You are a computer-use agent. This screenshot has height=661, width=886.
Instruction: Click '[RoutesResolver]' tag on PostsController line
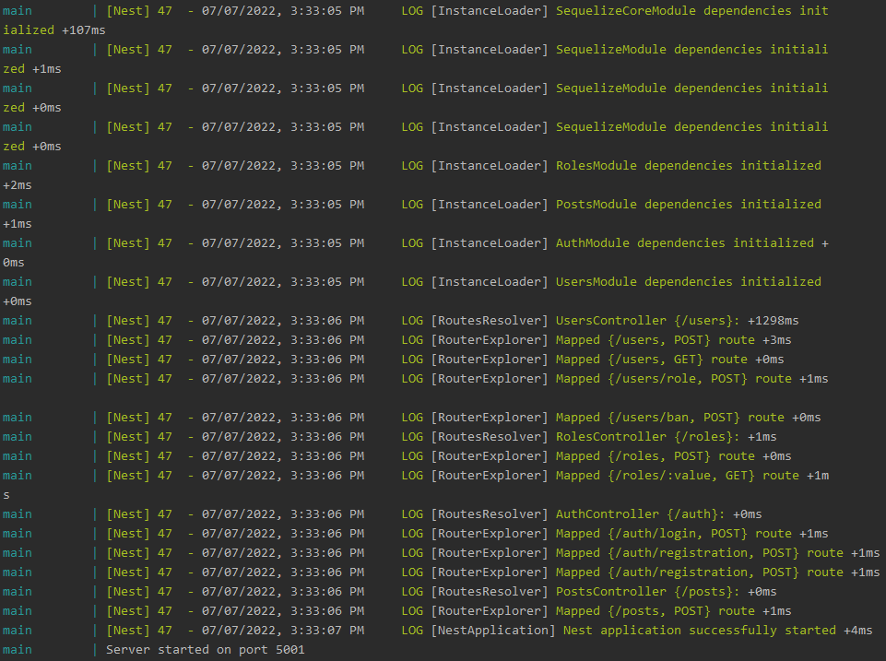click(490, 592)
